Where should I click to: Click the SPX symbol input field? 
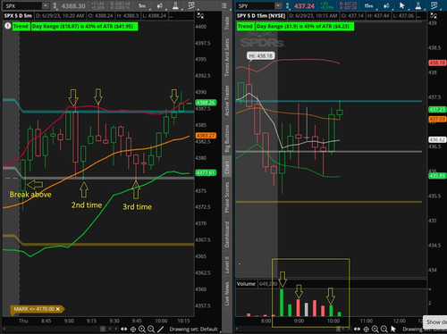pyautogui.click(x=22, y=5)
